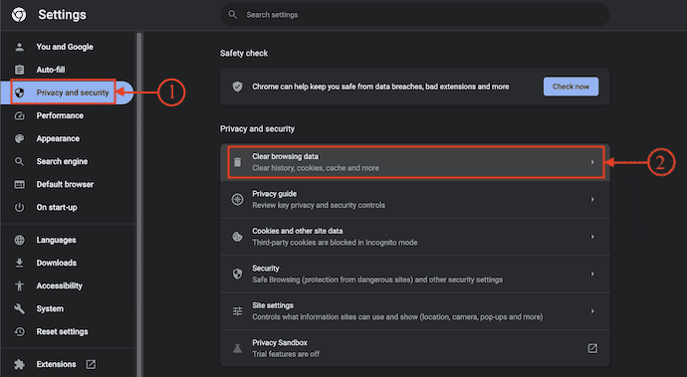Click the wrench icon for System
This screenshot has height=377, width=687.
19,308
